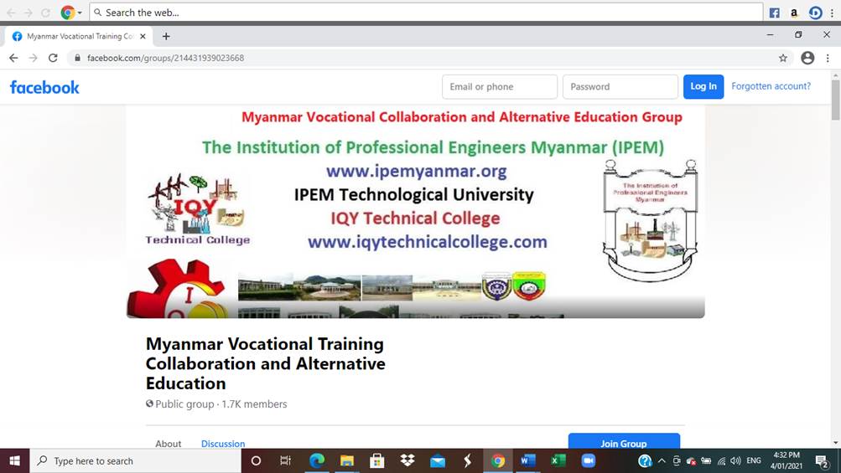841x473 pixels.
Task: Select the Myanmar Vocational Training tab
Action: (x=79, y=37)
